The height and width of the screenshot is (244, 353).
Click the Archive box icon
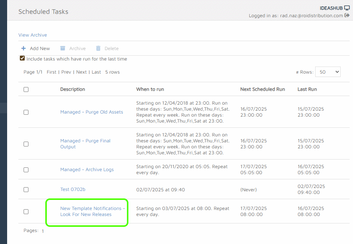coord(63,49)
